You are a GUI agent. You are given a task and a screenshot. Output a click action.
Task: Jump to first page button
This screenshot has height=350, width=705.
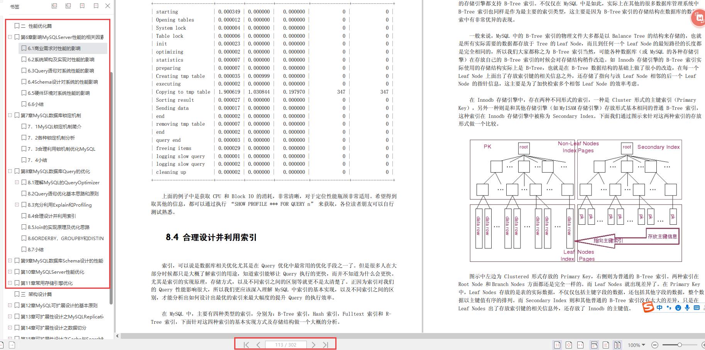pos(246,345)
